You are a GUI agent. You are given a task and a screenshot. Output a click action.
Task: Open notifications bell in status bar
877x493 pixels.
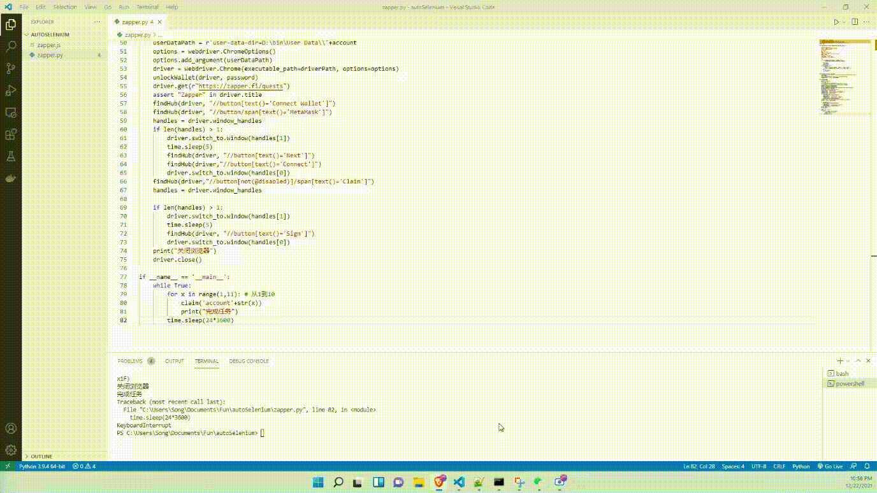867,466
